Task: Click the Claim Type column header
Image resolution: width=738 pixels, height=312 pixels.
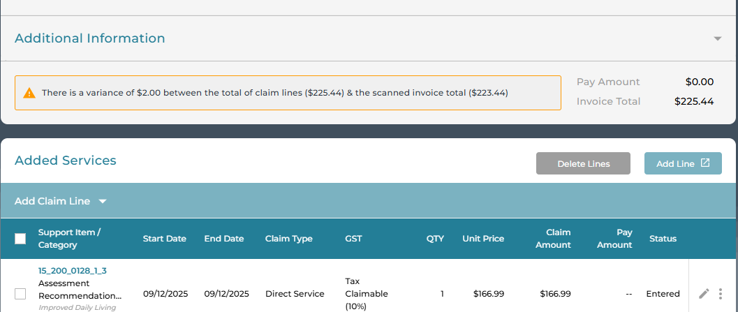Action: tap(289, 239)
